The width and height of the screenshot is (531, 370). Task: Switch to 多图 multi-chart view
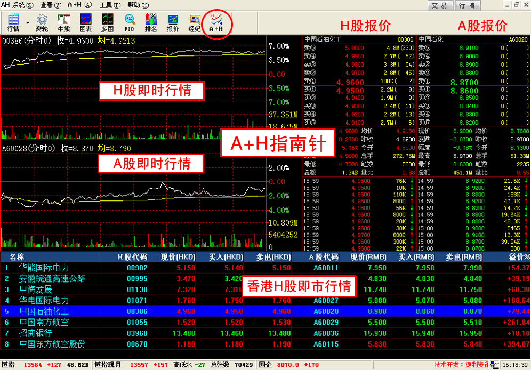[107, 23]
